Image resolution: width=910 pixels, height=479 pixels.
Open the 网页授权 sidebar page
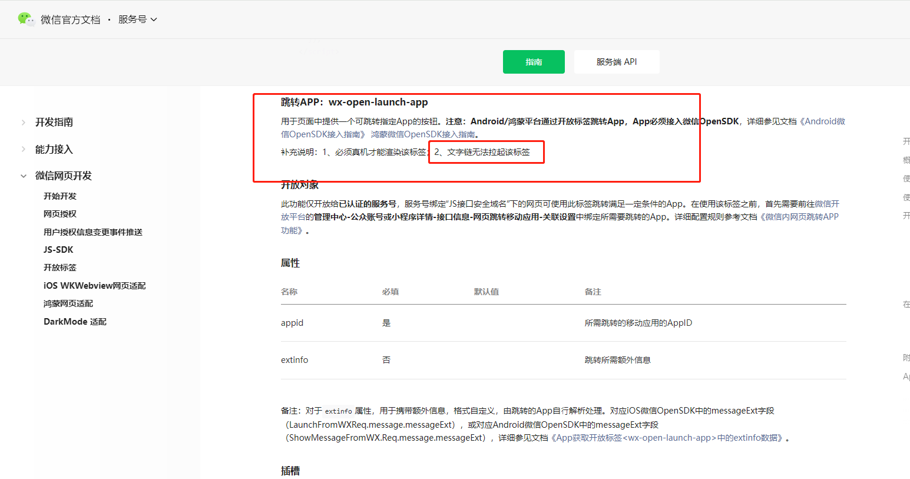pos(60,214)
